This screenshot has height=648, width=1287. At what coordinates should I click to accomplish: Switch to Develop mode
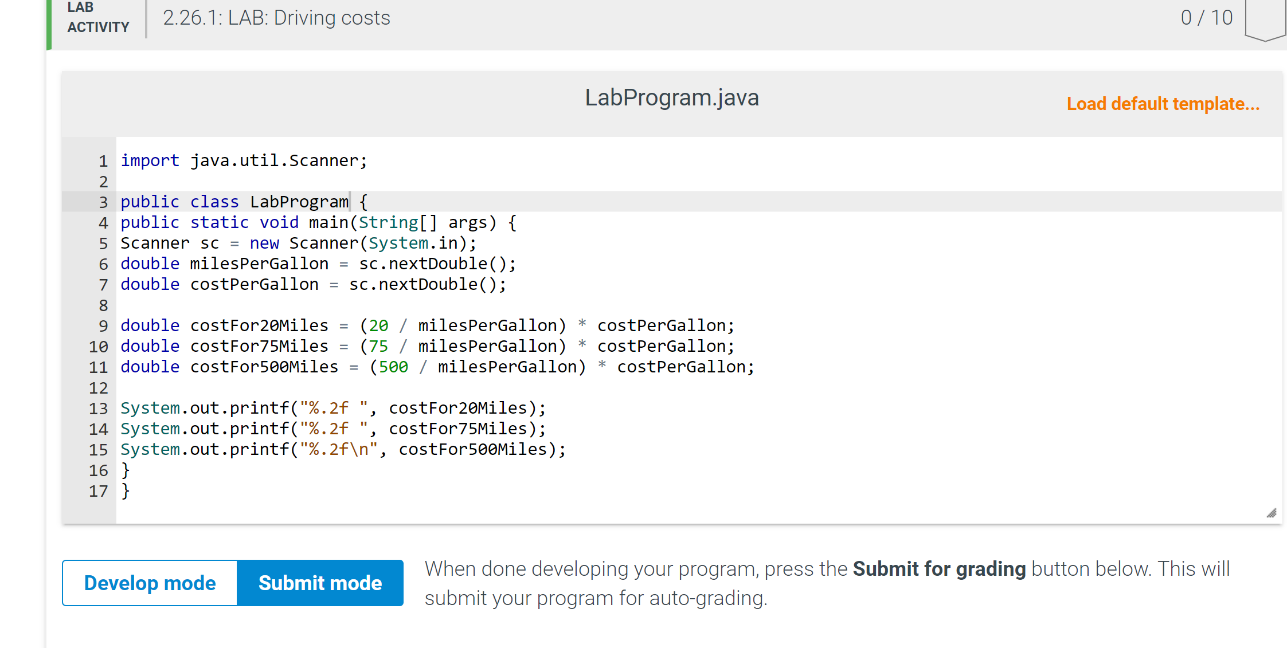coord(149,583)
